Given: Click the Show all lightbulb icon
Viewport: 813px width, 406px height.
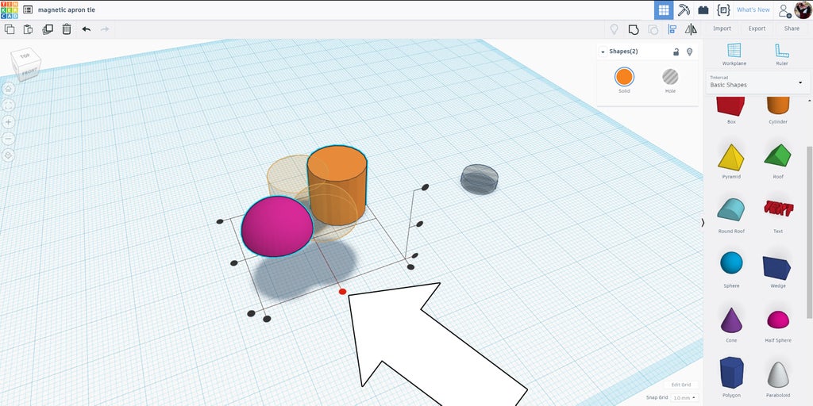Looking at the screenshot, I should pos(614,29).
